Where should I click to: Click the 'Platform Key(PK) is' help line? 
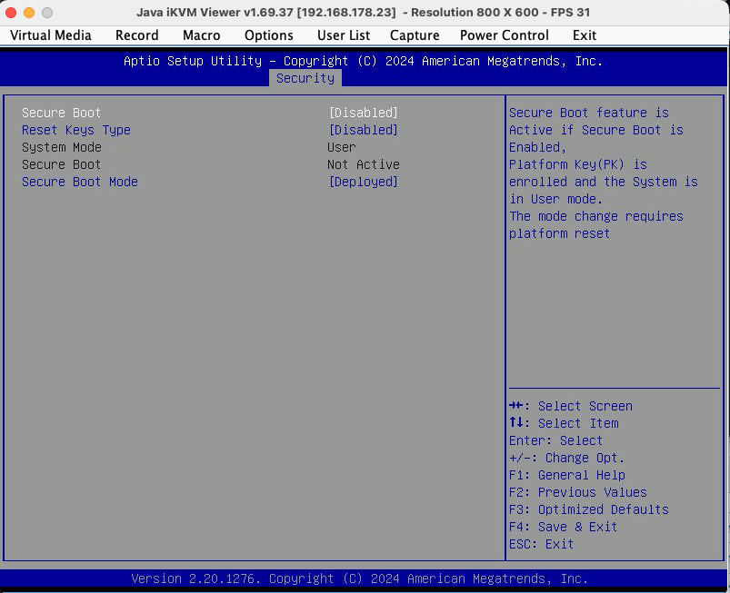pos(578,164)
